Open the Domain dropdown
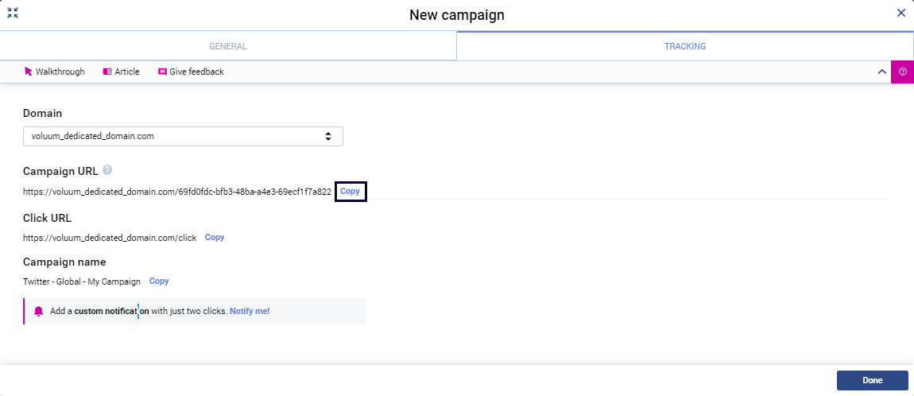 183,136
